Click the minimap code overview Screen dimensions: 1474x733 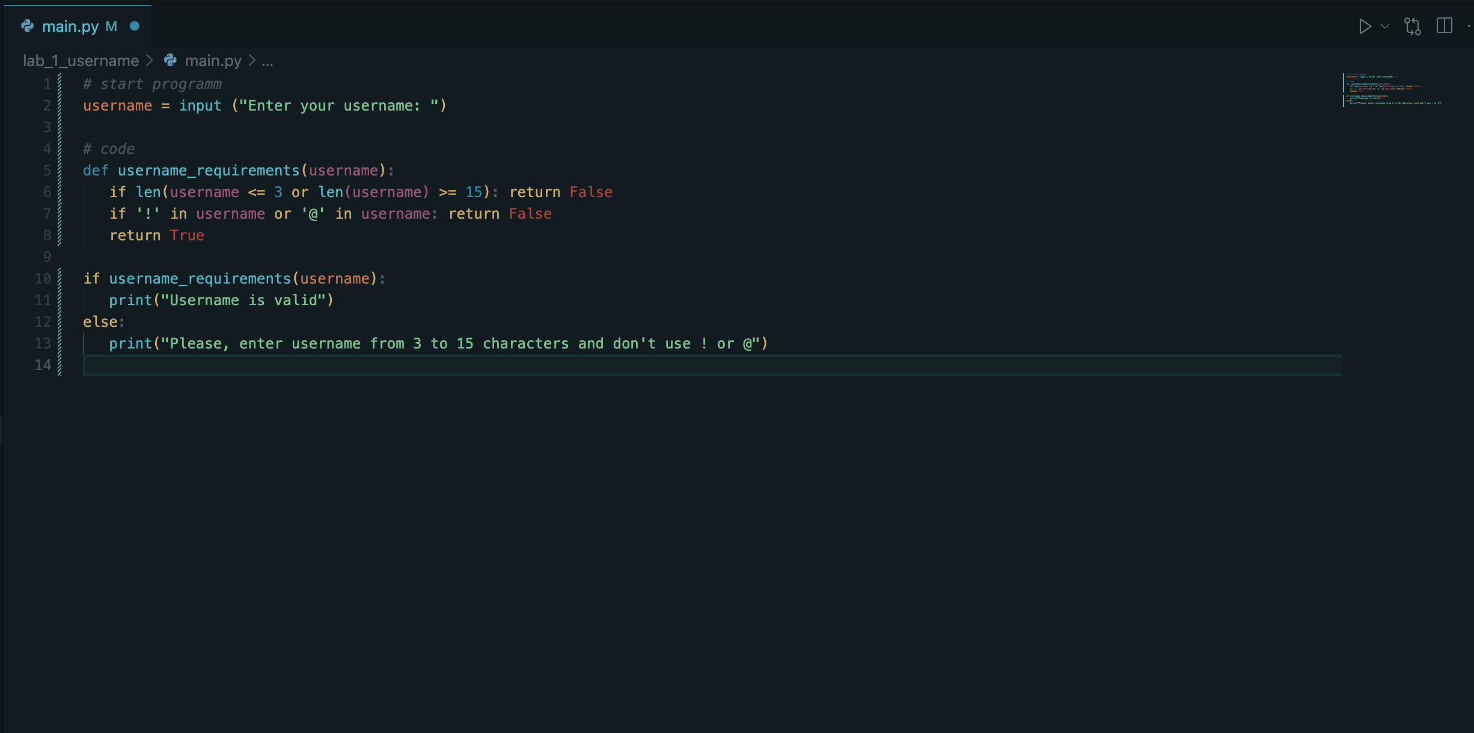click(1393, 90)
